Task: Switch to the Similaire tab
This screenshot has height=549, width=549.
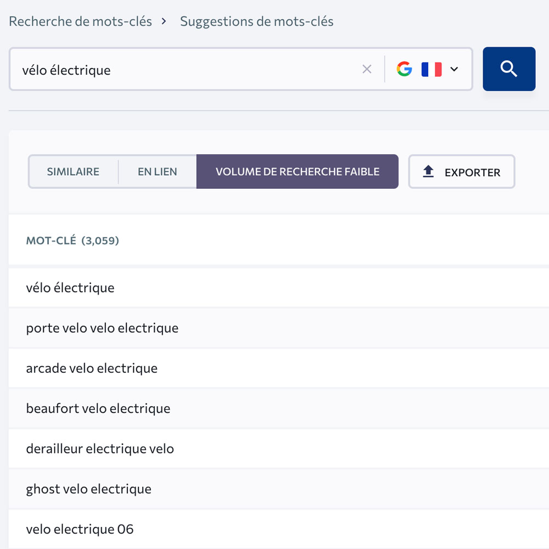Action: point(73,171)
